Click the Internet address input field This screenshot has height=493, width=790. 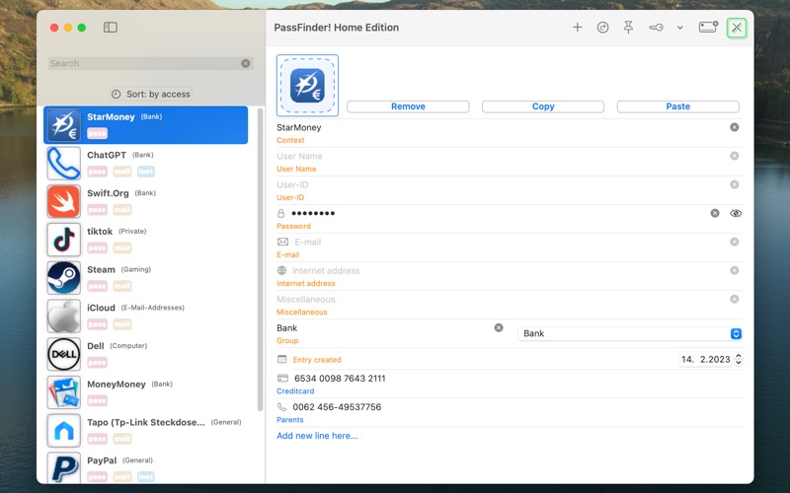(509, 270)
